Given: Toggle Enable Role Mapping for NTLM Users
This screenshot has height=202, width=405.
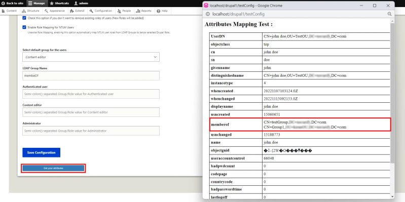Looking at the screenshot, I should [x=24, y=27].
